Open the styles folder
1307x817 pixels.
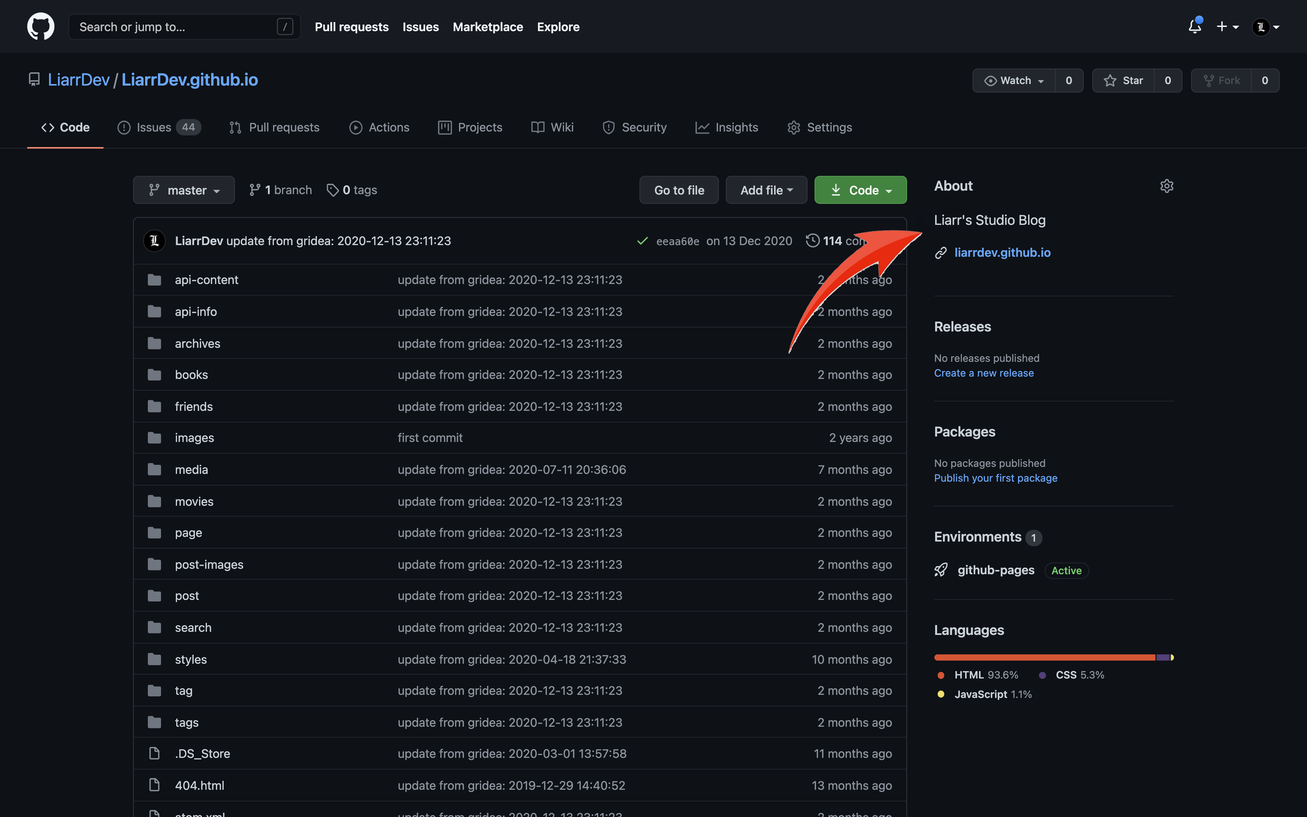[x=191, y=659]
